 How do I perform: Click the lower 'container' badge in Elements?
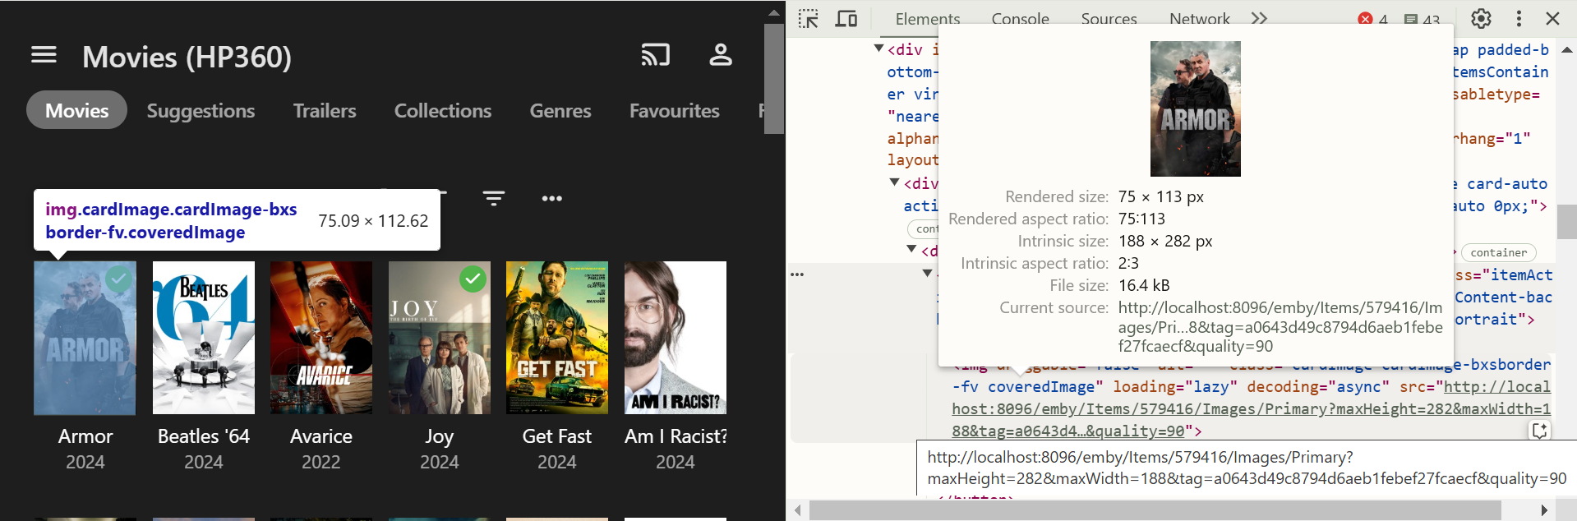[1499, 252]
